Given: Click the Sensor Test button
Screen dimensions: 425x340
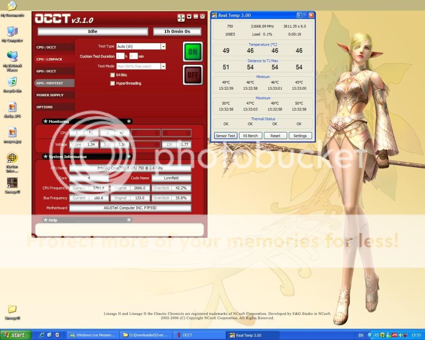Looking at the screenshot, I should pyautogui.click(x=225, y=136).
